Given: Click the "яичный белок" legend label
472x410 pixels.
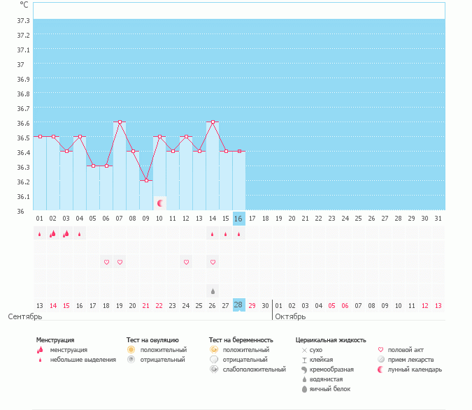Looking at the screenshot, I should pyautogui.click(x=327, y=389).
